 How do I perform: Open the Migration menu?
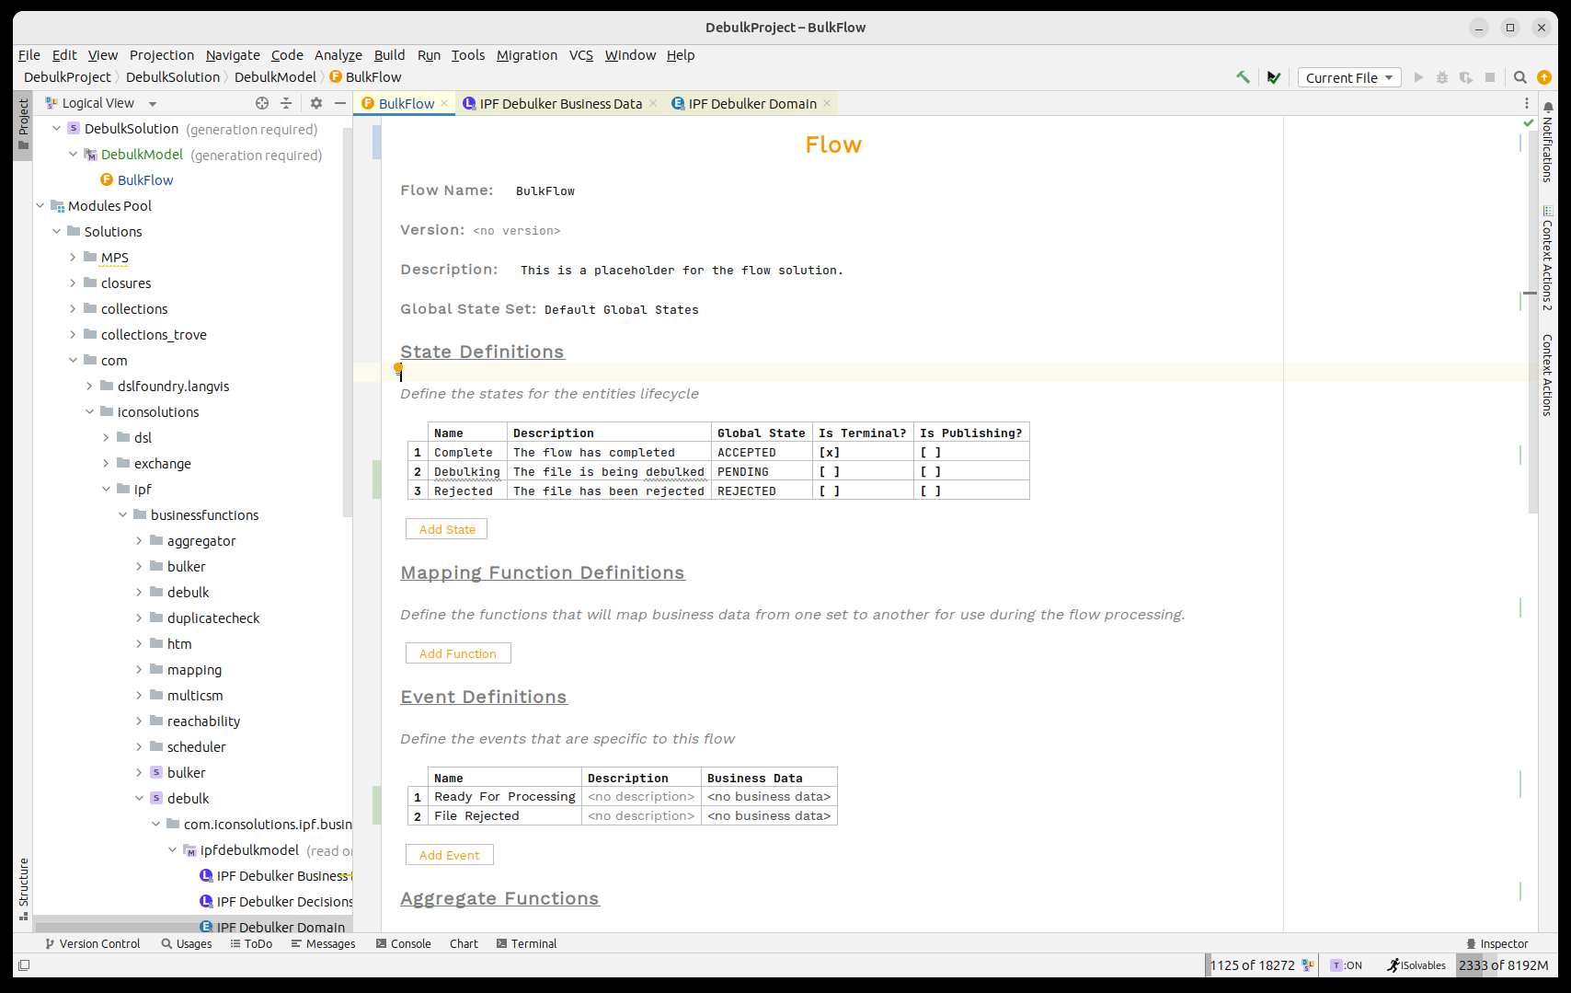(x=526, y=55)
